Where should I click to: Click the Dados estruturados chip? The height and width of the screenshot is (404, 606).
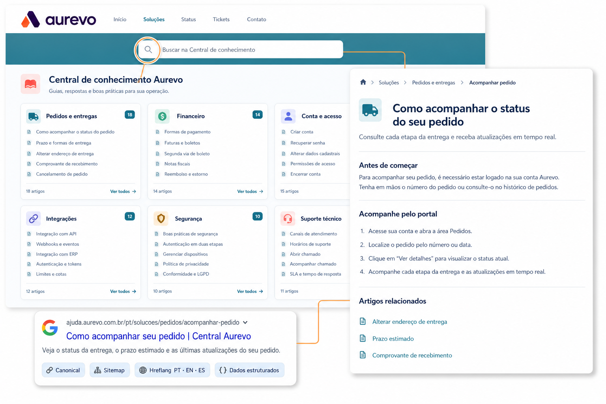click(x=249, y=370)
